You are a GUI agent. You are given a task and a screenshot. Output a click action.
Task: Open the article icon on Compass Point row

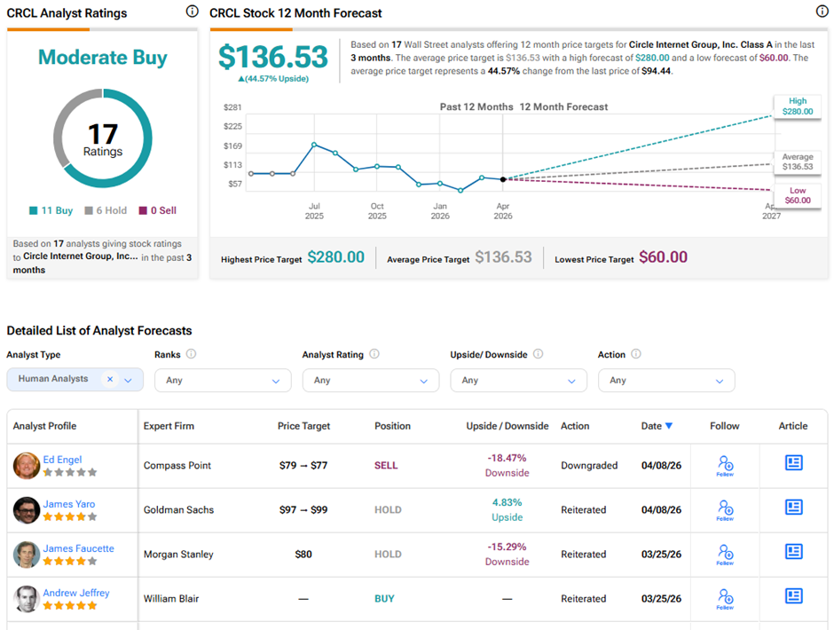coord(793,463)
